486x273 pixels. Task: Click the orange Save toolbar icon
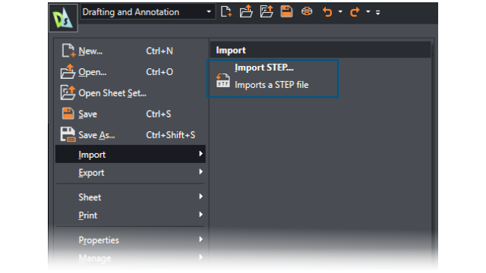(286, 11)
